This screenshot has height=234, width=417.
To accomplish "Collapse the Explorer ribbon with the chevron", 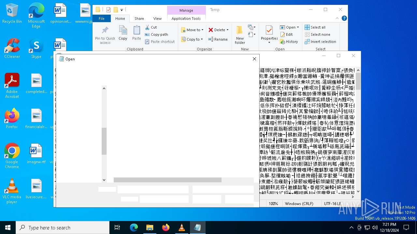I will click(337, 19).
